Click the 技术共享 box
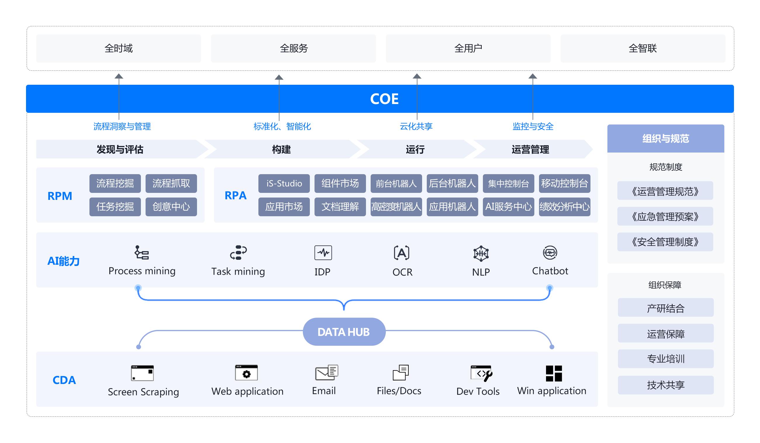The width and height of the screenshot is (760, 443). (666, 385)
